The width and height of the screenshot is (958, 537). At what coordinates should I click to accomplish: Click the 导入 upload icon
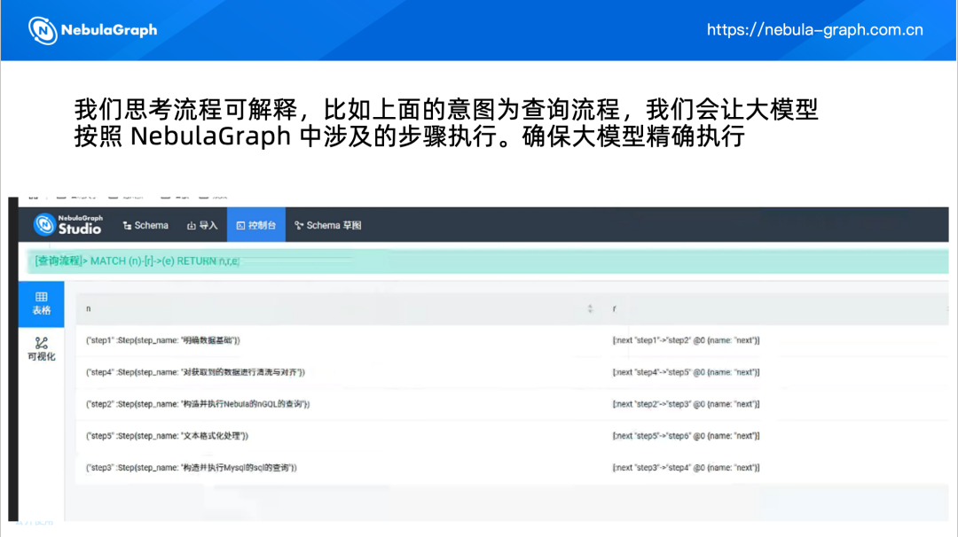click(192, 226)
